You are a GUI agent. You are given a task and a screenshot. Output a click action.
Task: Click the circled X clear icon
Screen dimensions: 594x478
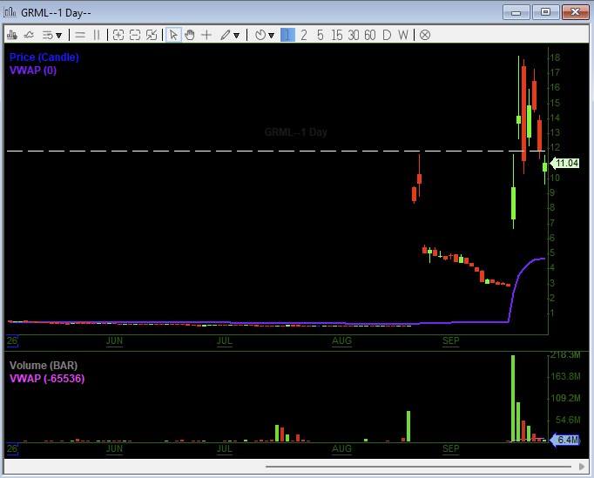pyautogui.click(x=425, y=35)
